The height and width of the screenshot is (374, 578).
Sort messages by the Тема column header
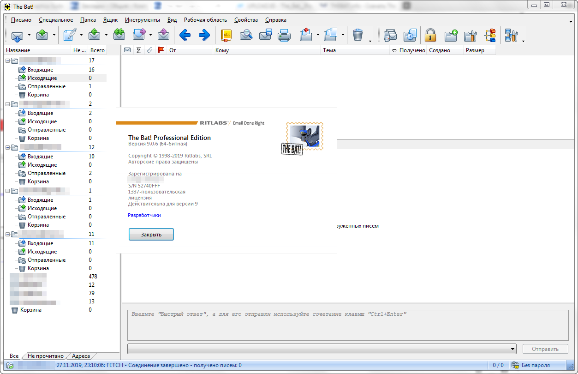355,50
